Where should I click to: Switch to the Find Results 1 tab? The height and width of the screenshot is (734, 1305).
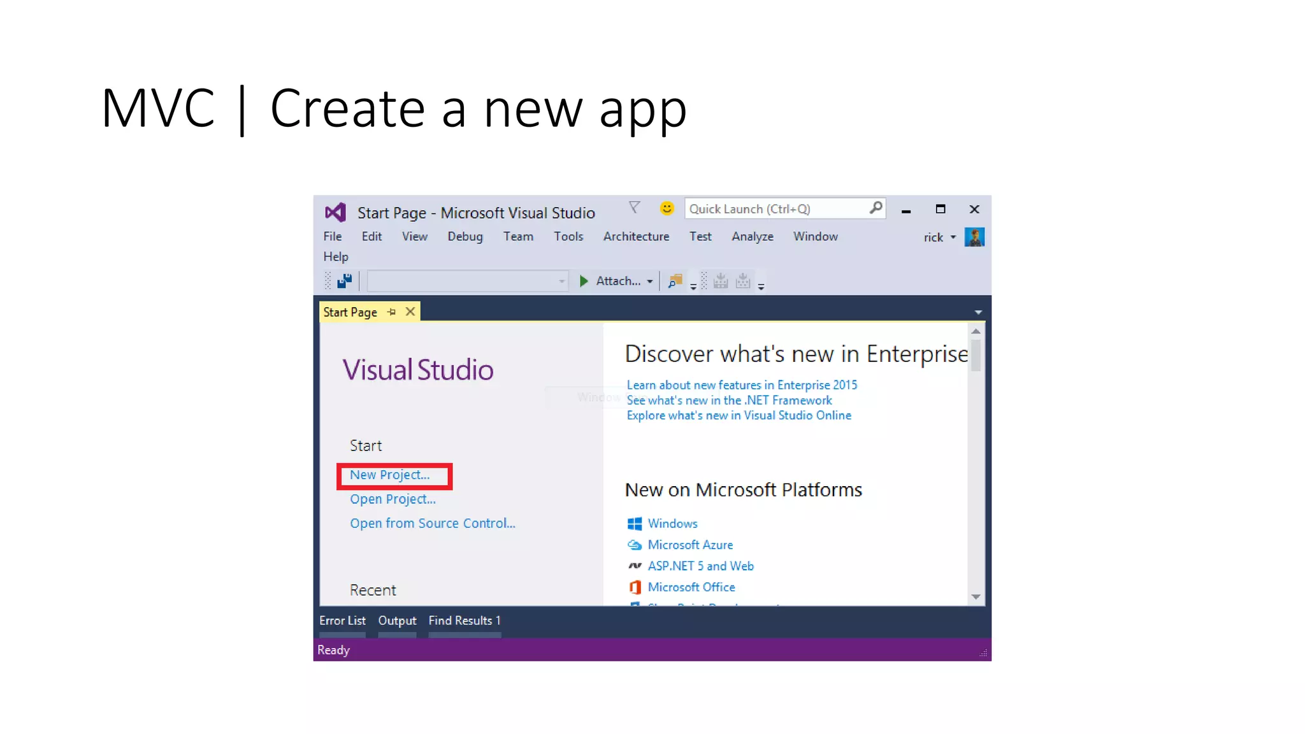tap(465, 621)
